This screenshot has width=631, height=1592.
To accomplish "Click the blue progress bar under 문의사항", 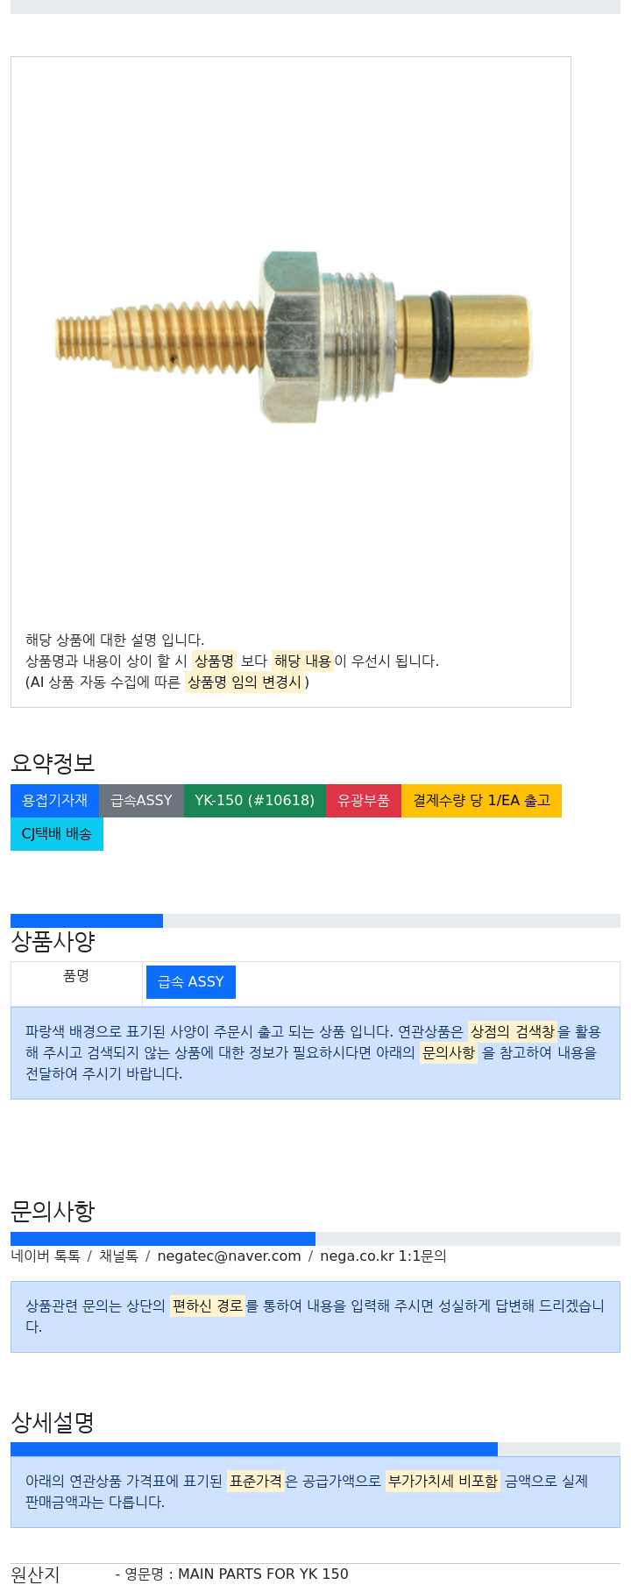I will (x=163, y=1239).
